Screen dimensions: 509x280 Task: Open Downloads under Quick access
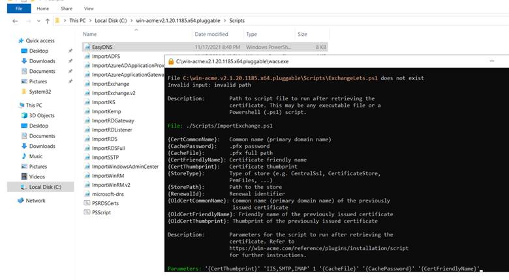pyautogui.click(x=42, y=61)
